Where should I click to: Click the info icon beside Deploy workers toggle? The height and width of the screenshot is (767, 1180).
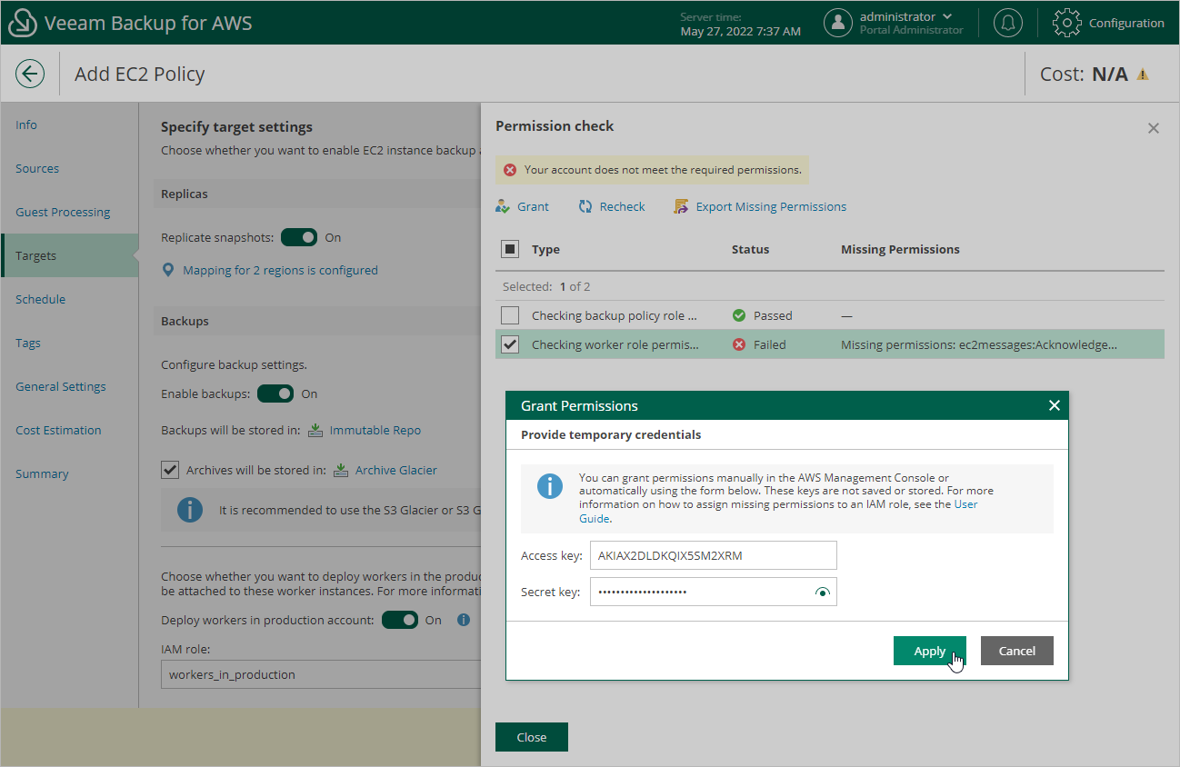coord(464,620)
